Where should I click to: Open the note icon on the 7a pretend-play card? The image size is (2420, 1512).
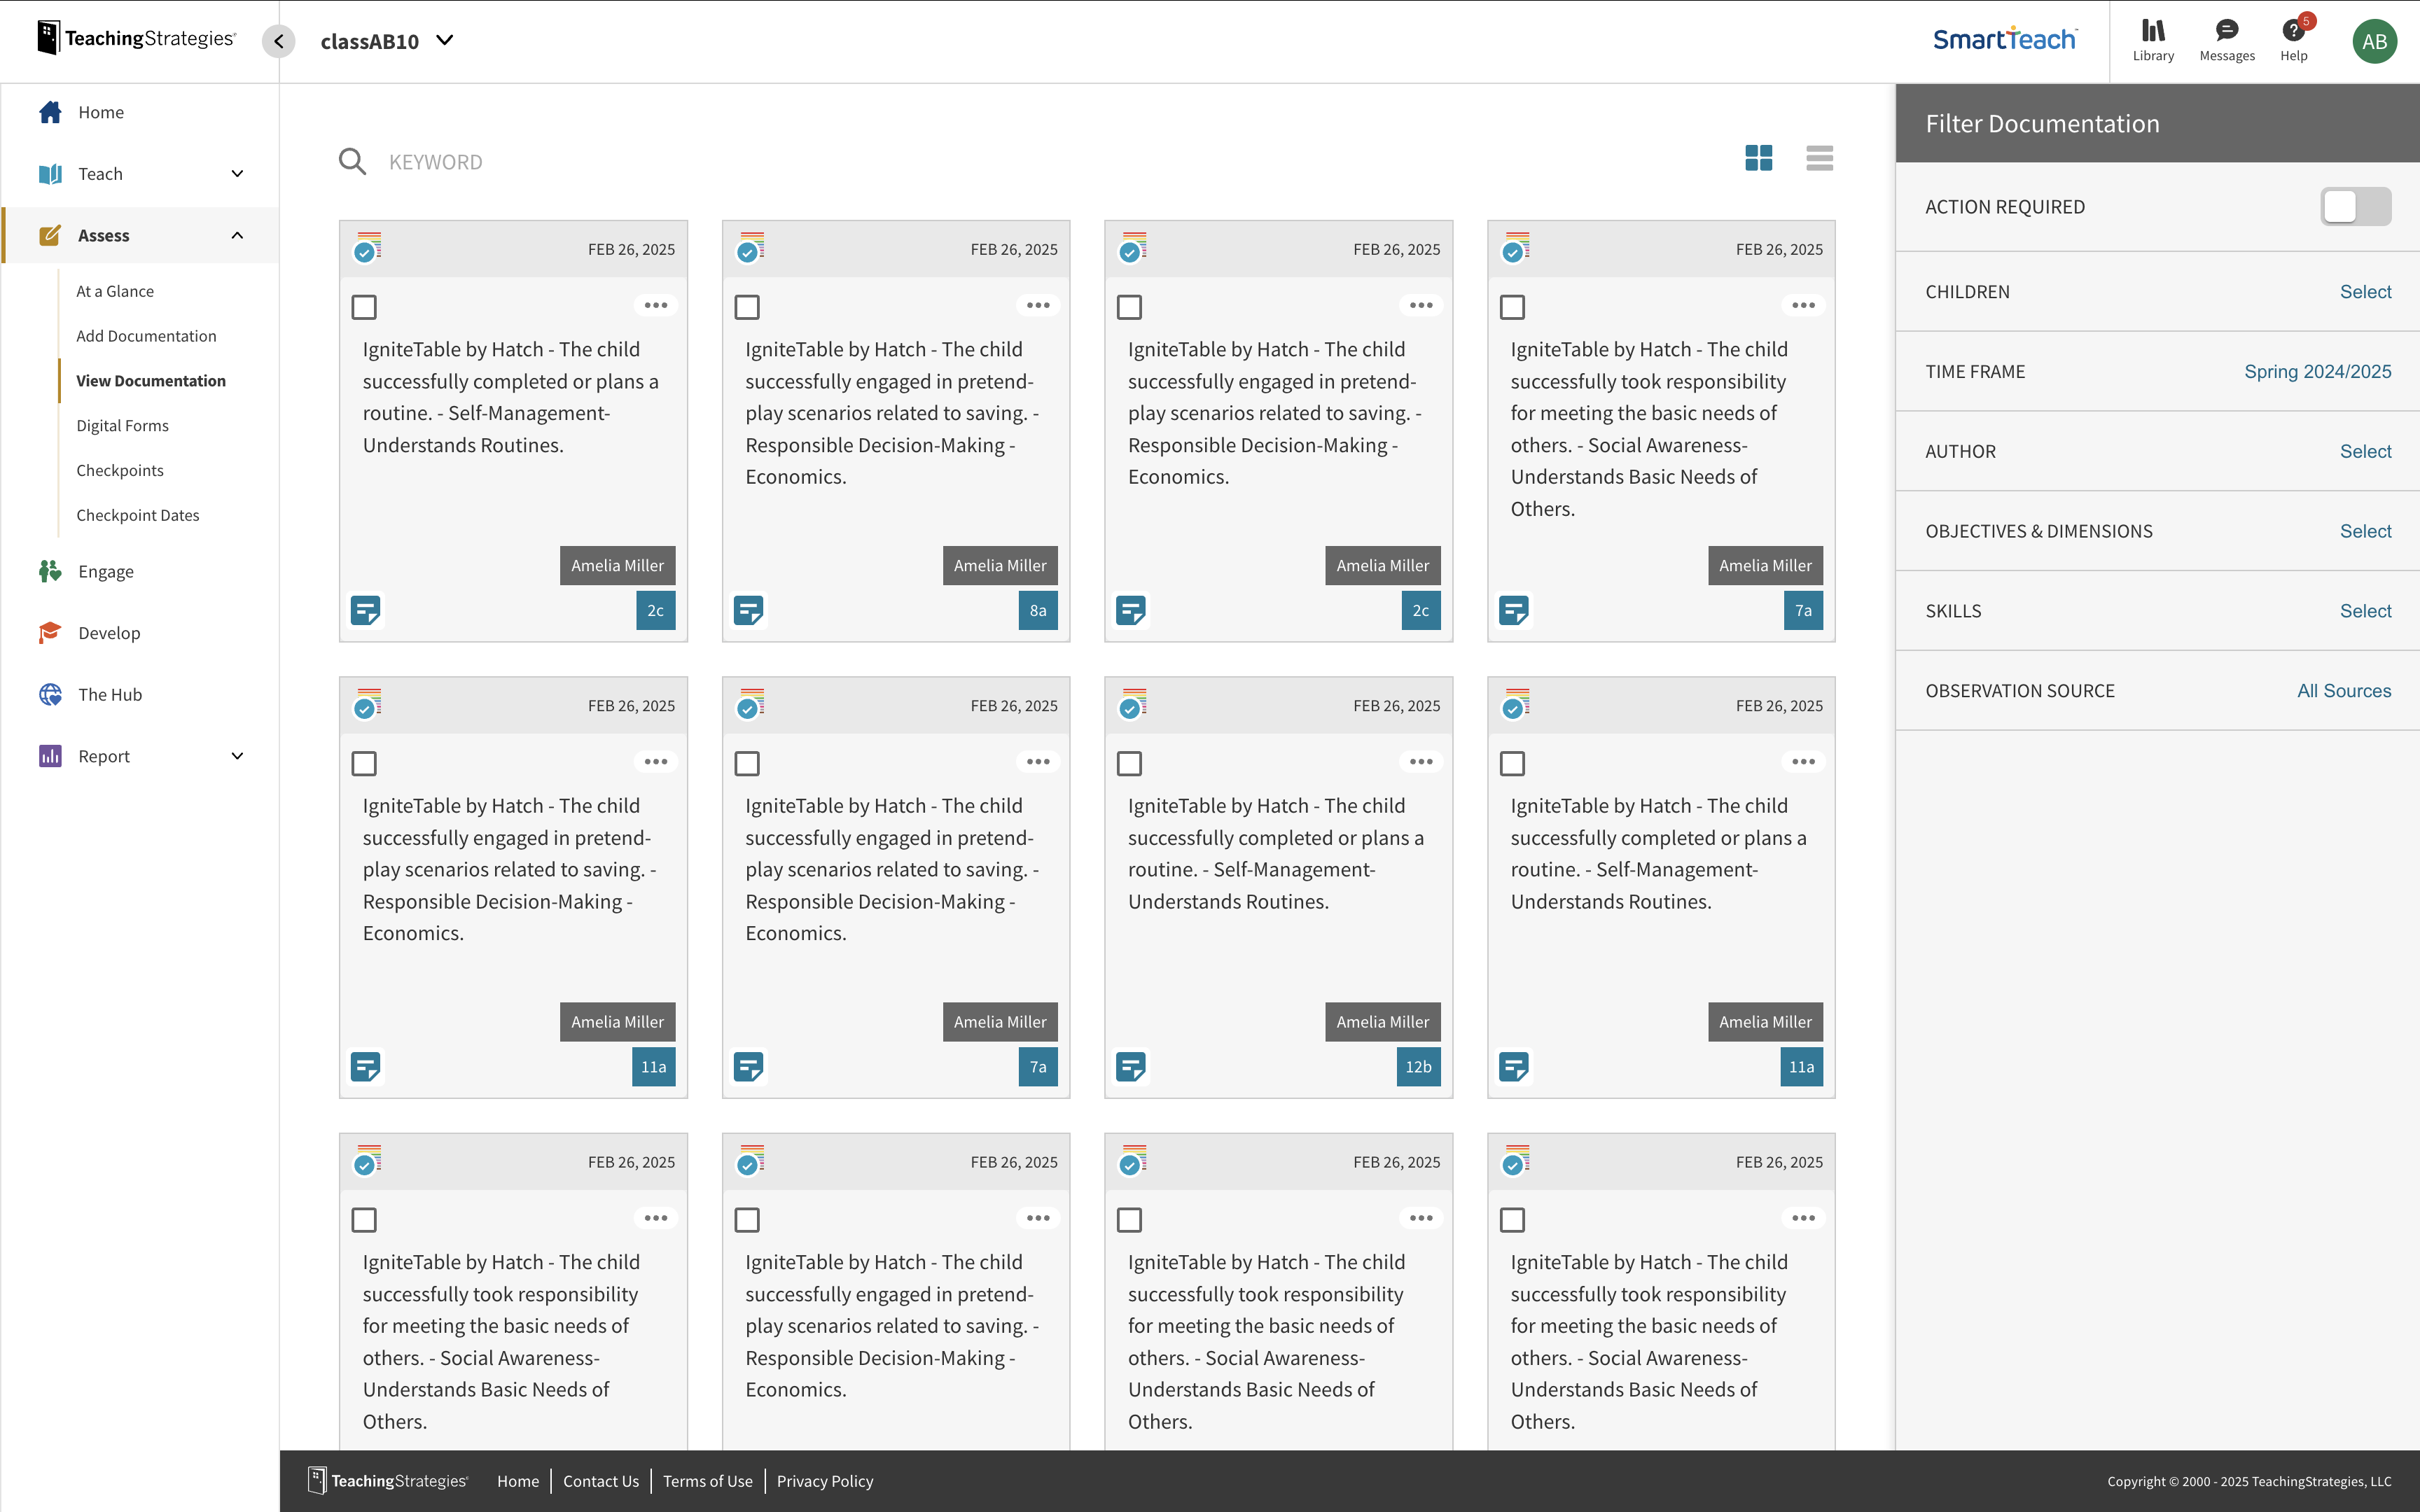[x=748, y=1066]
